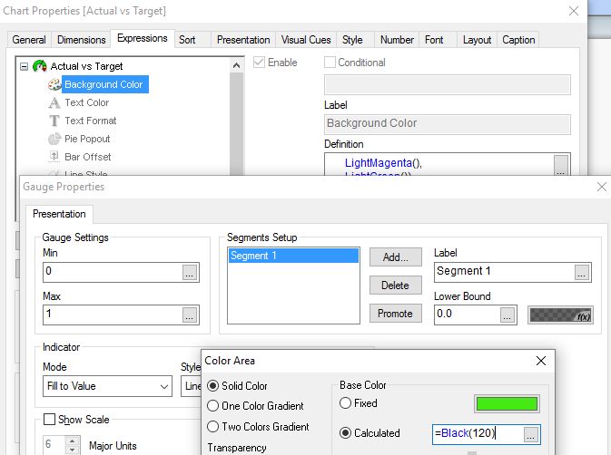This screenshot has height=455, width=611.
Task: Select Two Colors Gradient option
Action: pyautogui.click(x=212, y=427)
